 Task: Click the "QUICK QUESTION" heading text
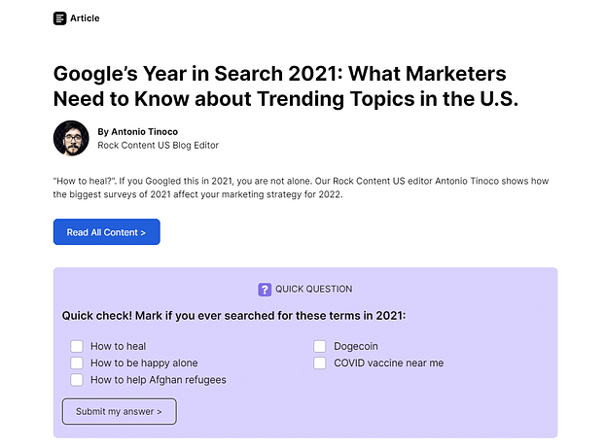point(313,289)
